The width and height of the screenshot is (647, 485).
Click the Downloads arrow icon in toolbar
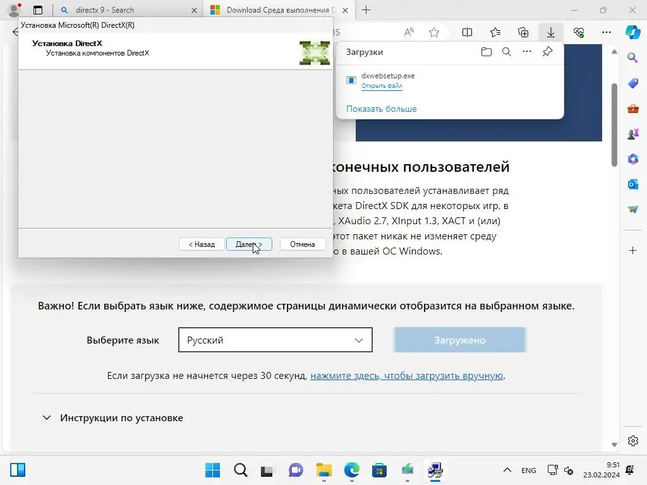pos(551,32)
